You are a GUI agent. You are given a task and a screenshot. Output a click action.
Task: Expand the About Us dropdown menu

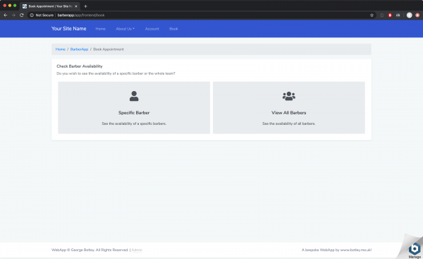click(x=125, y=29)
